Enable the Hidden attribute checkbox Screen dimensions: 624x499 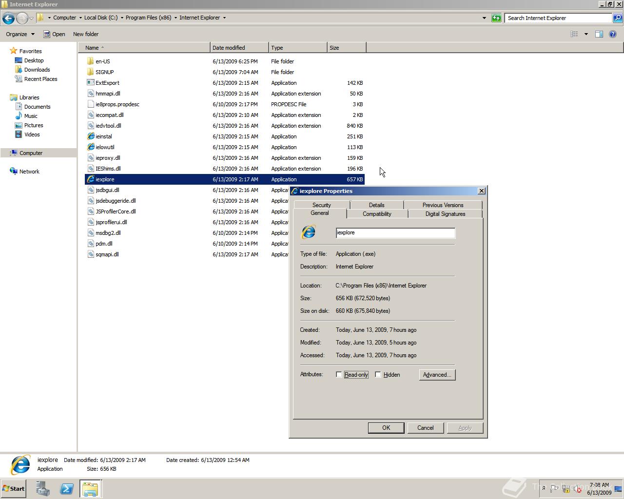click(x=378, y=375)
